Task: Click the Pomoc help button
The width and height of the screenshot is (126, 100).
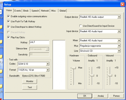Action: (116, 96)
